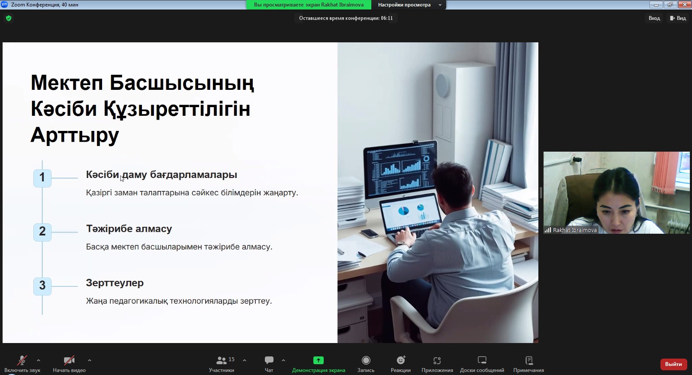This screenshot has height=375, width=692.
Task: Click the divider handle beside video panel
Action: tap(541, 193)
